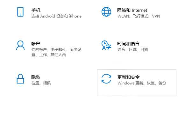Open 网络和 Internet settings title

tap(132, 10)
